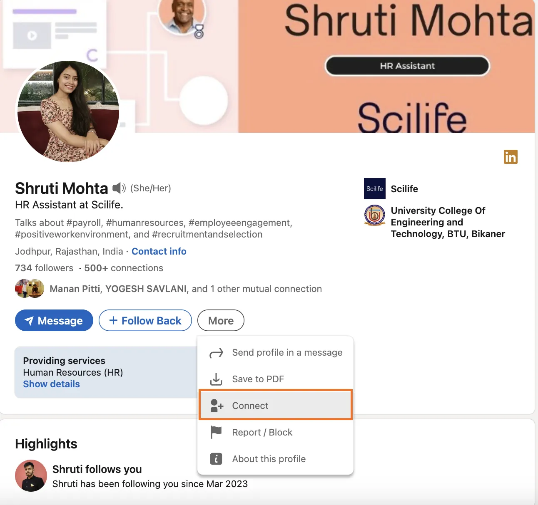Image resolution: width=538 pixels, height=505 pixels.
Task: Click the Providing services card title
Action: 64,361
